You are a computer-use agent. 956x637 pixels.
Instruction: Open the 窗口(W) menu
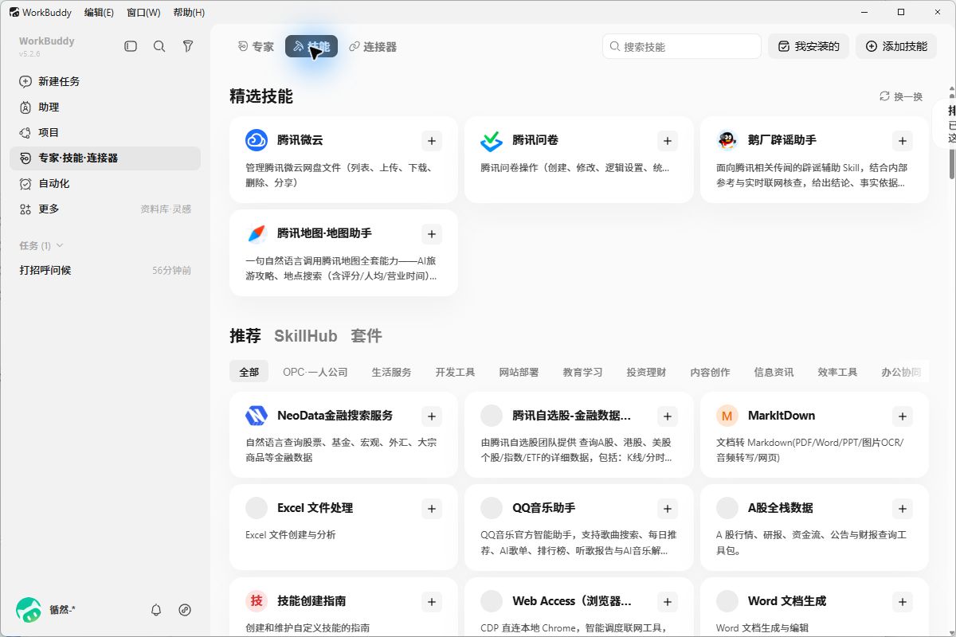click(x=143, y=12)
